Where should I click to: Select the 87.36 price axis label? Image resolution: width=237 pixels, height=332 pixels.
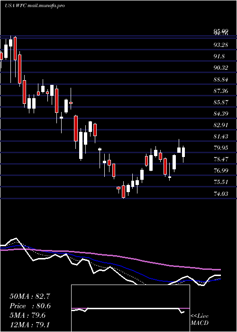pos(221,91)
